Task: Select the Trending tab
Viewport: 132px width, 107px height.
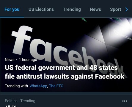Action: click(72, 10)
